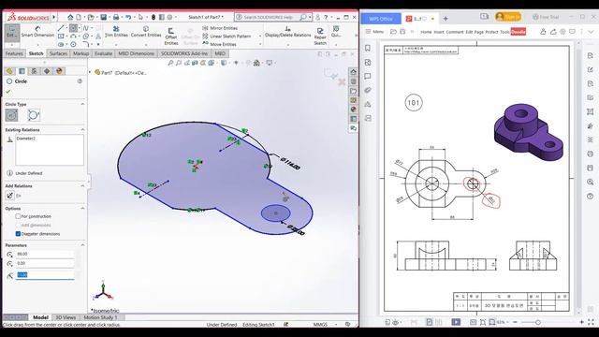Select the Offset Entities tool
This screenshot has height=337, width=599.
170,37
